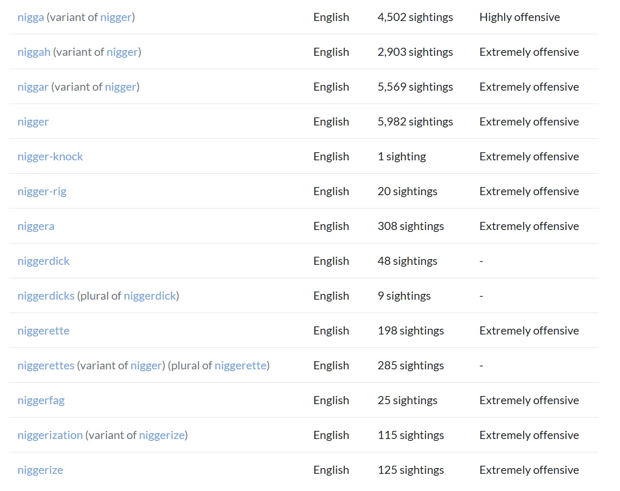Select the "5,569 sightings" cell
Viewport: 620px width, 491px height.
pos(415,87)
